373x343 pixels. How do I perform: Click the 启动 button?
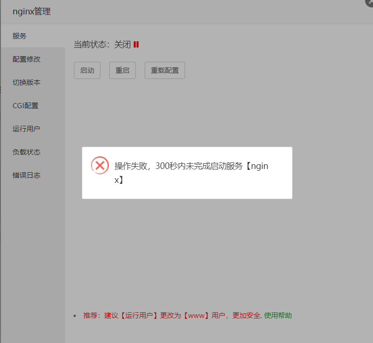tap(87, 70)
